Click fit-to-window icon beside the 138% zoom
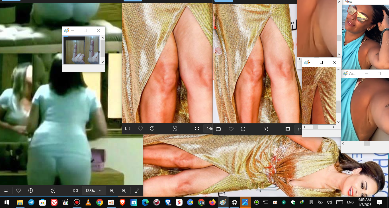389x208 pixels. tap(75, 191)
